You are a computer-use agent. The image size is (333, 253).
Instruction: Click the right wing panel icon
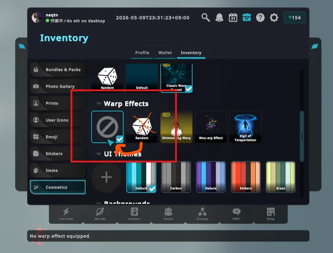pos(315,46)
